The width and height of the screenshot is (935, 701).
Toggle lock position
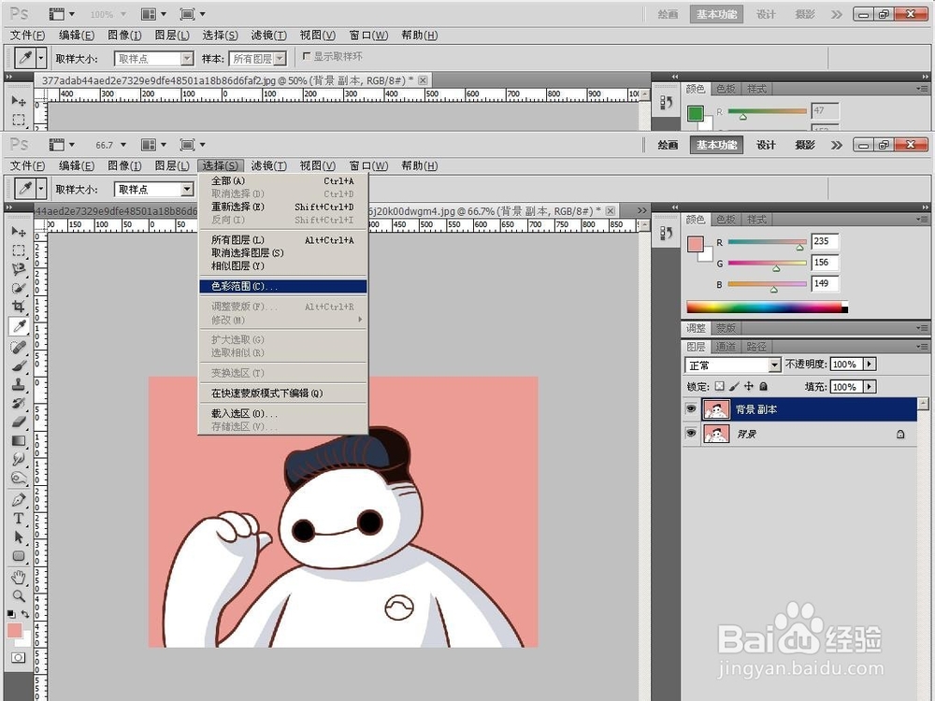748,386
